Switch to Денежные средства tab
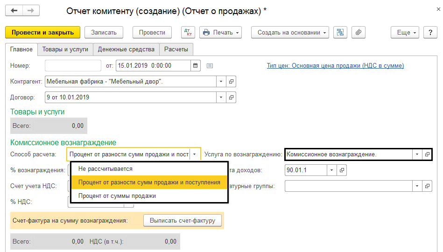 pyautogui.click(x=126, y=49)
